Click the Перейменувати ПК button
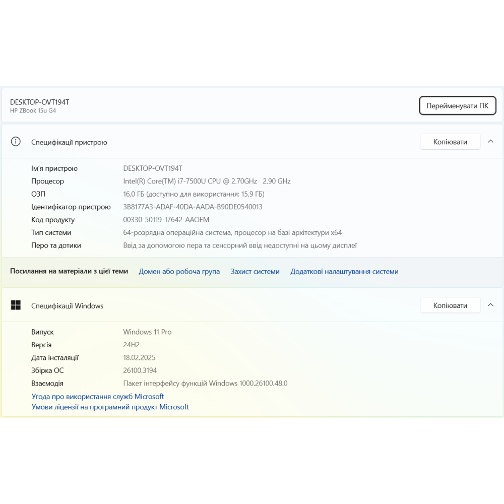Viewport: 504px width, 504px height. [457, 106]
